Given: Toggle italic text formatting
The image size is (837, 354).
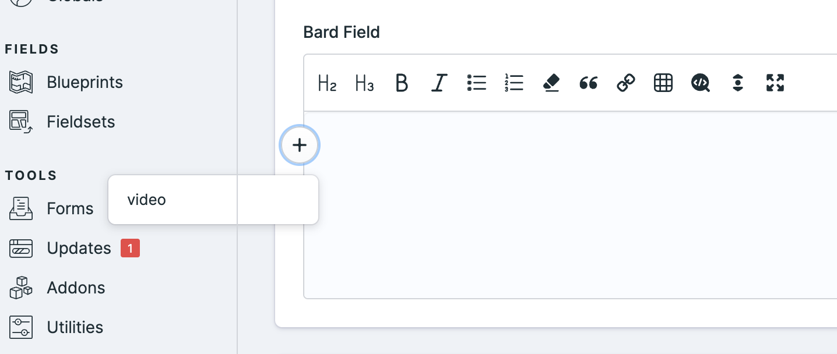Looking at the screenshot, I should coord(439,83).
